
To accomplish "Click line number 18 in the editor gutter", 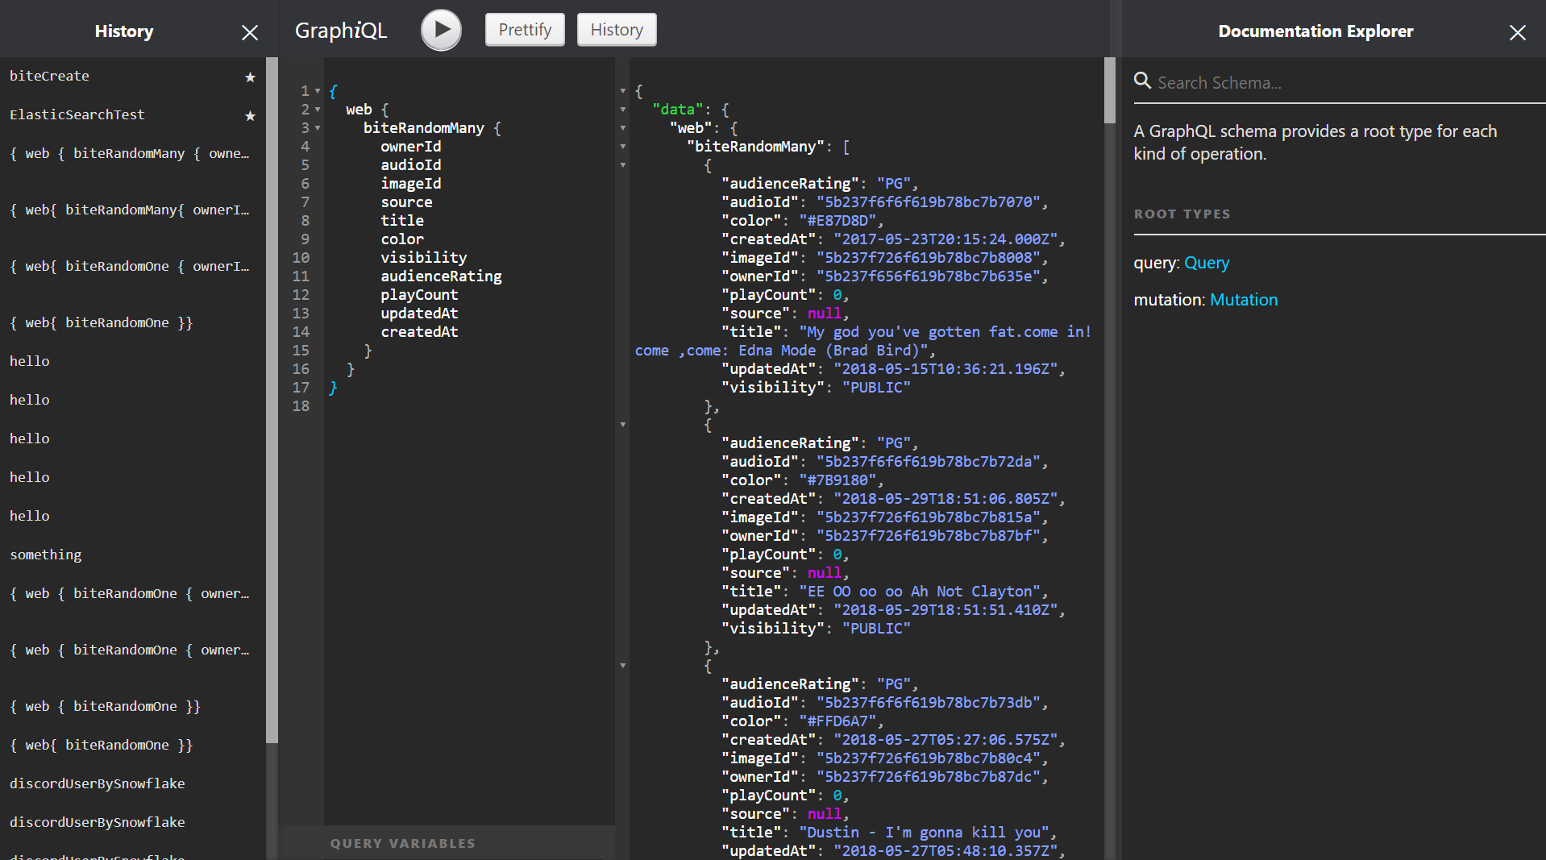I will pos(301,406).
